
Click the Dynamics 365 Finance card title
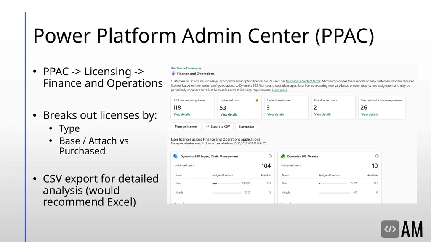coord(302,156)
